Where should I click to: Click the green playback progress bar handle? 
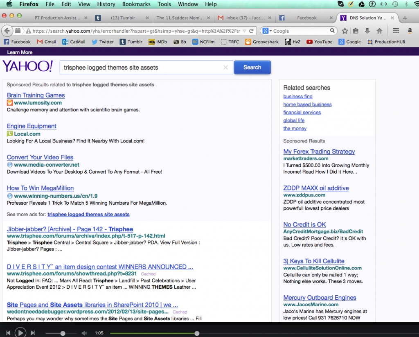[x=197, y=333]
